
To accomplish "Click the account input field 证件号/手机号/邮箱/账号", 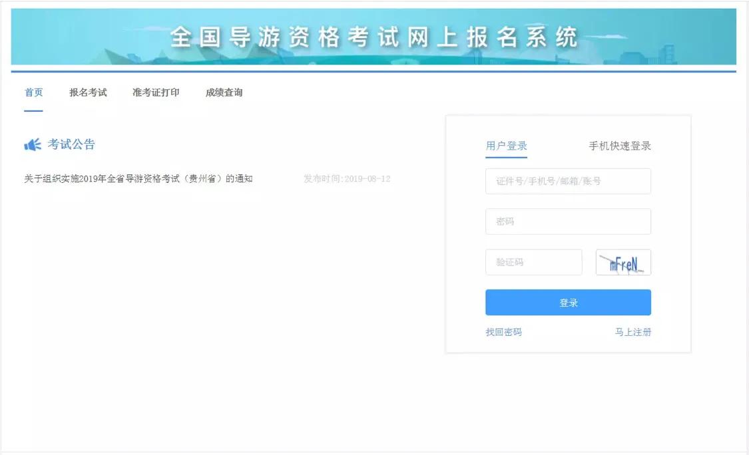I will pos(568,181).
